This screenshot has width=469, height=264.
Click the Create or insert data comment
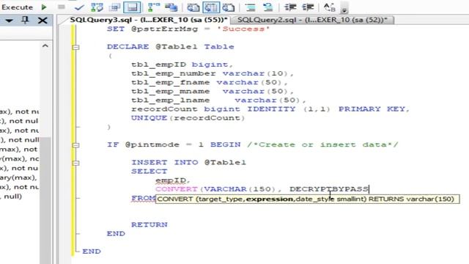point(322,145)
